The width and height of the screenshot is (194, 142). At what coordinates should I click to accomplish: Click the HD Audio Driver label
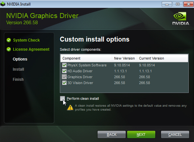(x=80, y=71)
